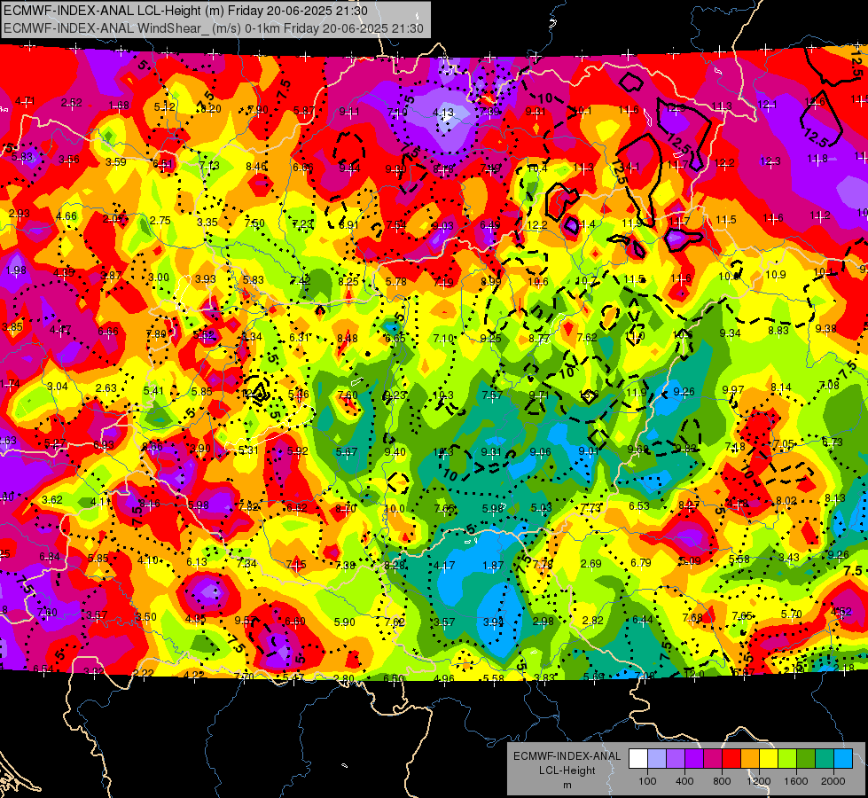Viewport: 868px width, 798px height.
Task: Click the shear value 1.68 on map
Action: point(119,106)
